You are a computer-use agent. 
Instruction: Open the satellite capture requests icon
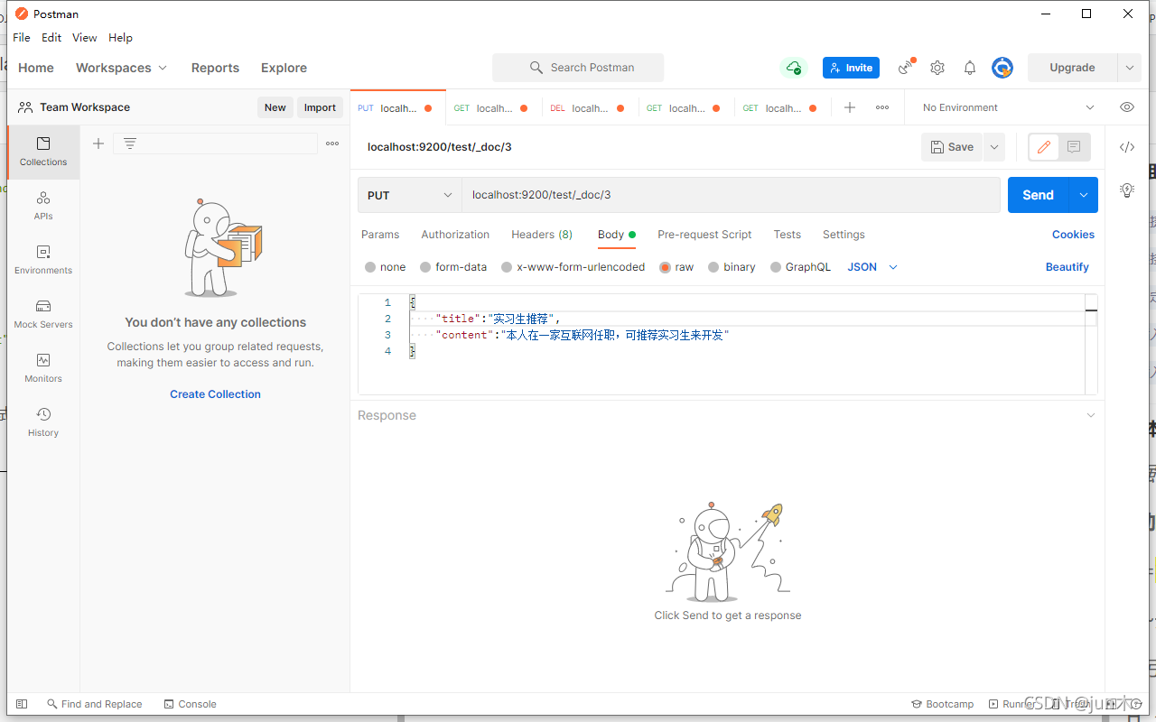point(906,68)
